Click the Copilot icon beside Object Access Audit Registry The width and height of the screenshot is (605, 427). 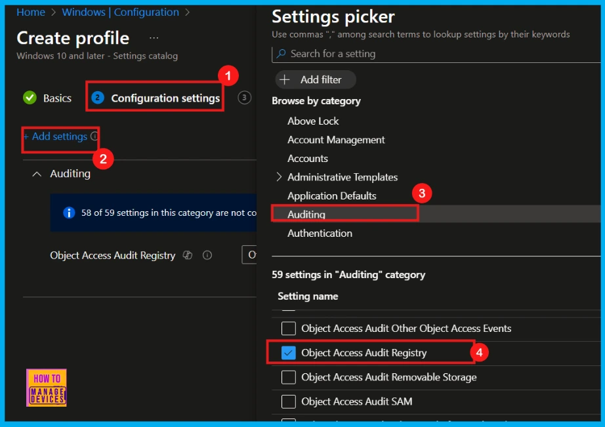188,255
